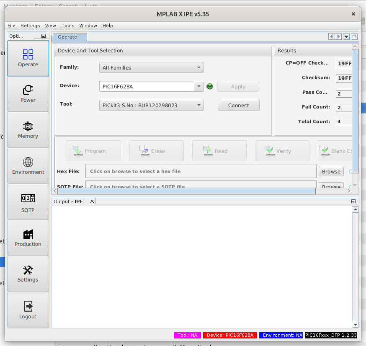The width and height of the screenshot is (366, 346).
Task: Expand the Family dropdown
Action: pyautogui.click(x=152, y=67)
